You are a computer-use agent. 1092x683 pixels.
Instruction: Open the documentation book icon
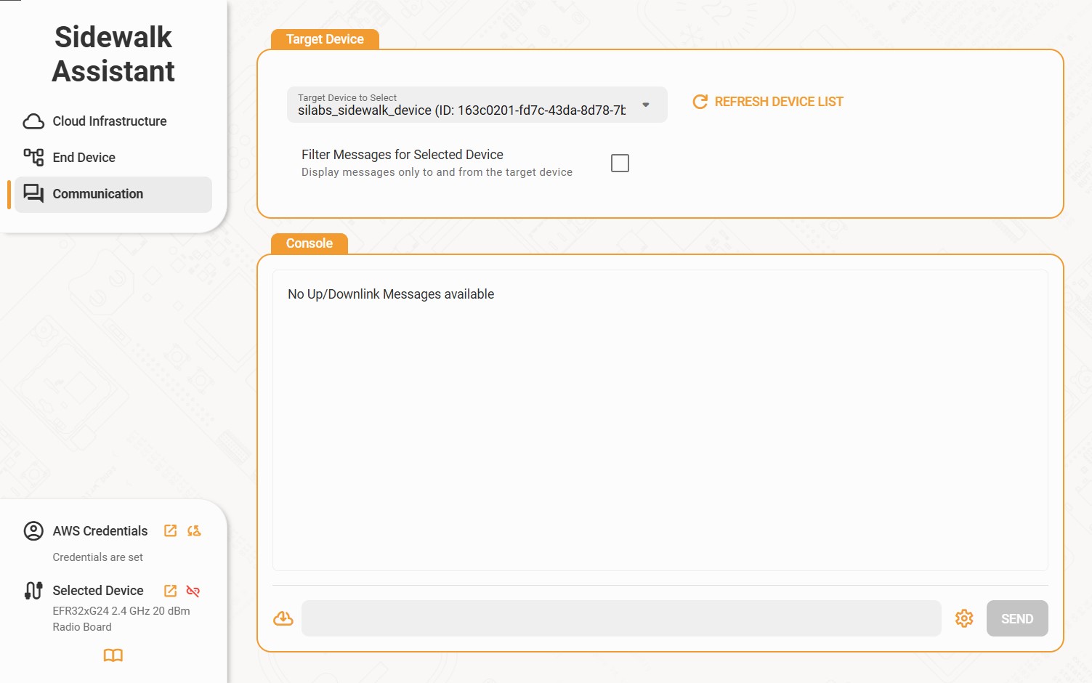[113, 655]
